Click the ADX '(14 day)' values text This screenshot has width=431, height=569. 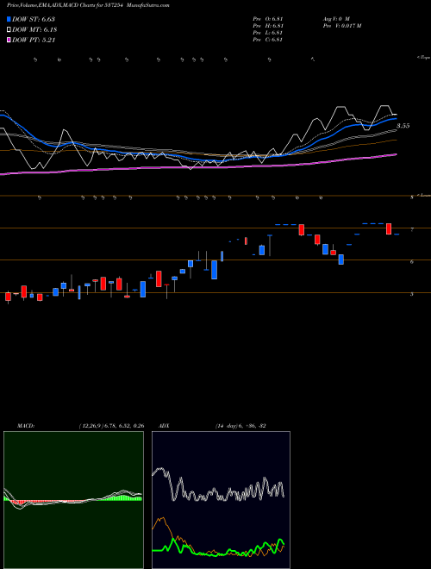click(x=240, y=426)
